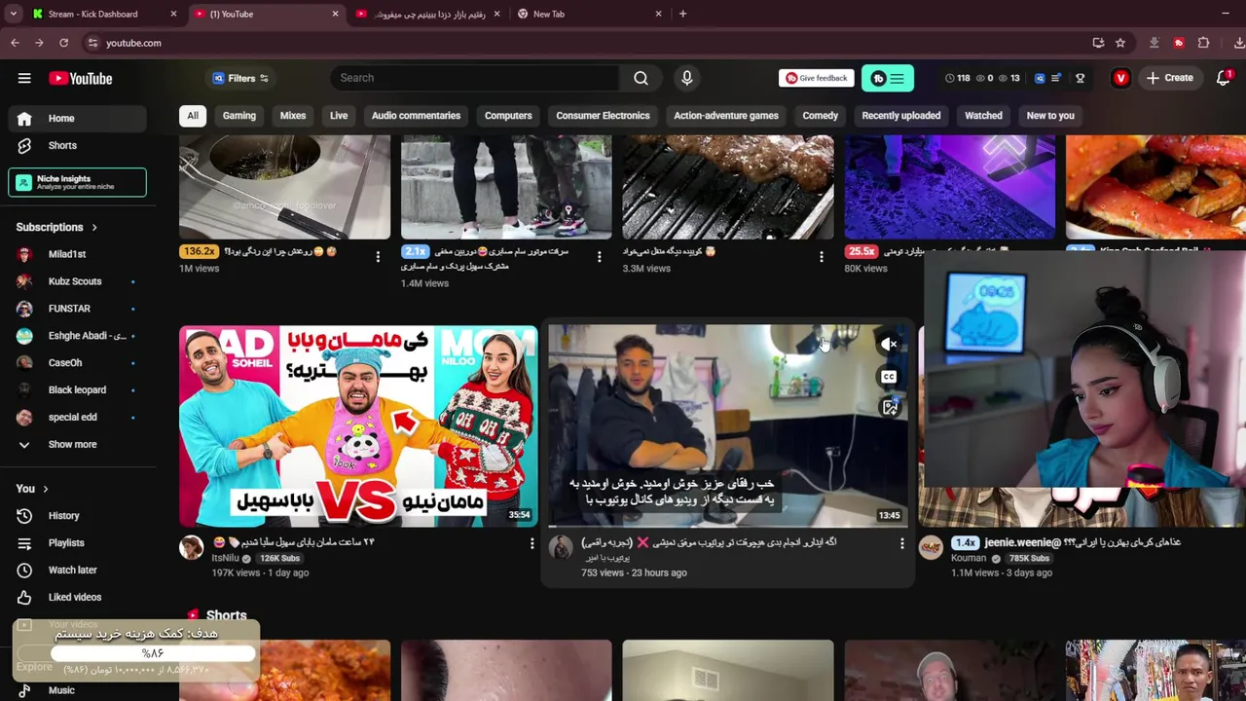The height and width of the screenshot is (701, 1246).
Task: Open the Mom vs Dad video thumbnail
Action: click(358, 425)
